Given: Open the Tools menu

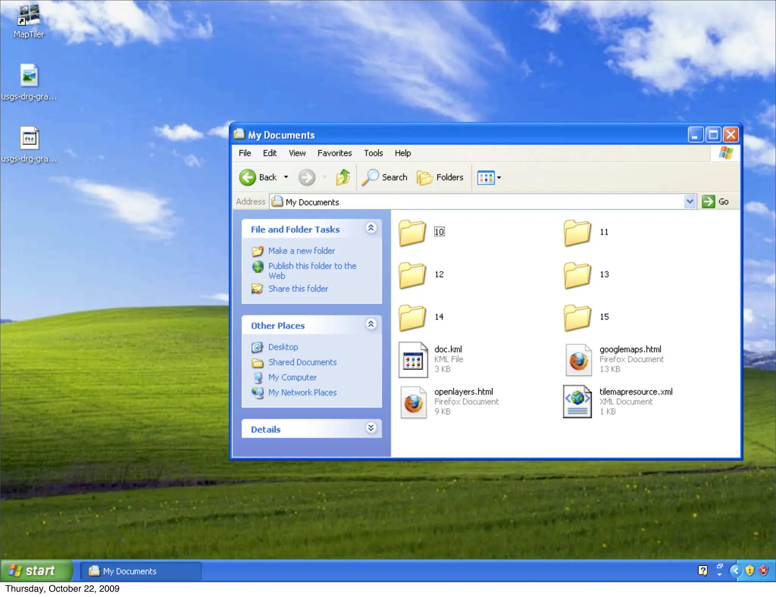Looking at the screenshot, I should (x=373, y=153).
